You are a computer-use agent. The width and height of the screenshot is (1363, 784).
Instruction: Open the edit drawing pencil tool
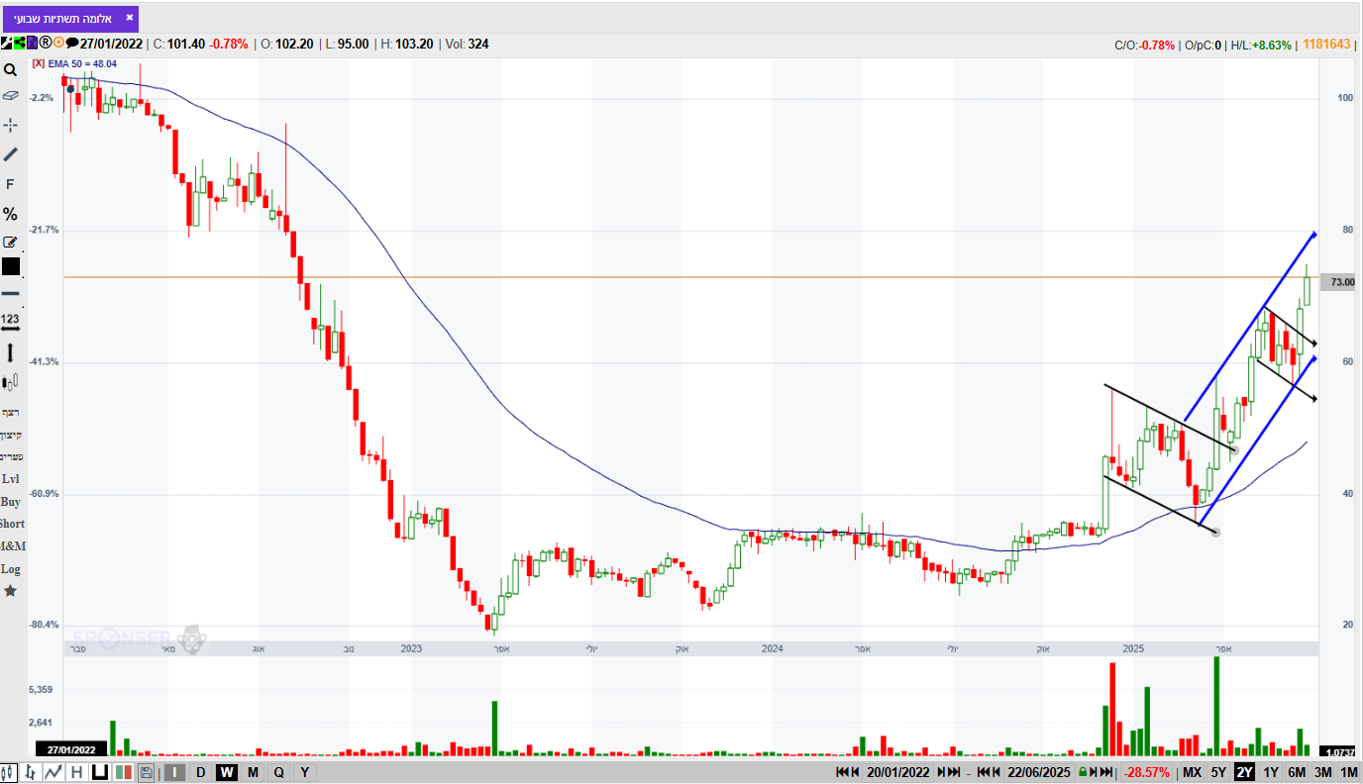10,242
